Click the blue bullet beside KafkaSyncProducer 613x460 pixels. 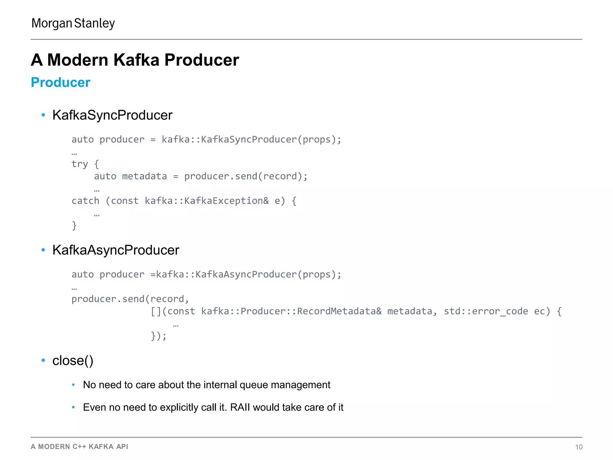(x=43, y=115)
